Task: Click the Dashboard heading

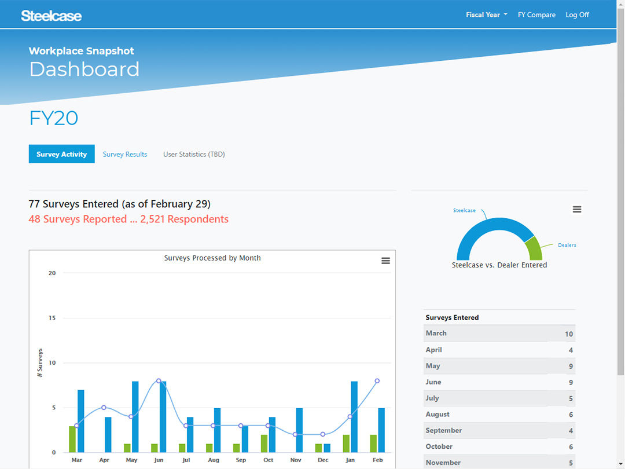Action: (x=84, y=69)
